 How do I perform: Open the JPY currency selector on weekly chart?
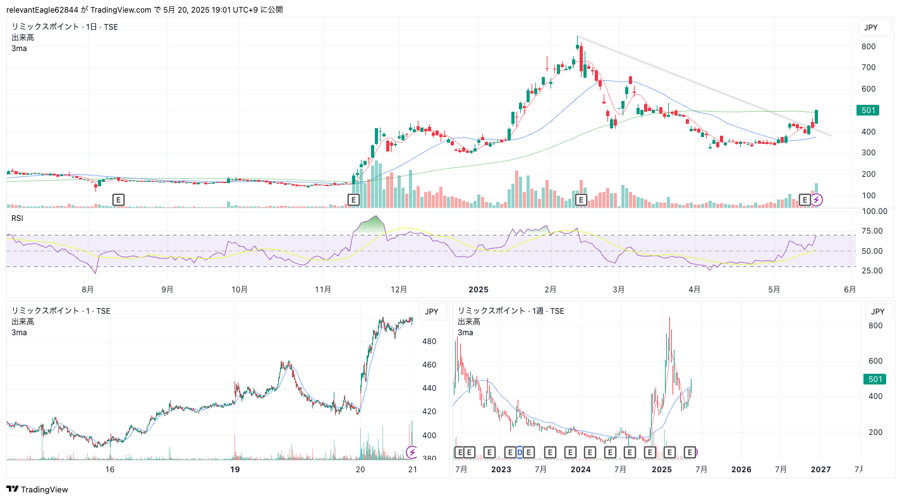click(878, 311)
